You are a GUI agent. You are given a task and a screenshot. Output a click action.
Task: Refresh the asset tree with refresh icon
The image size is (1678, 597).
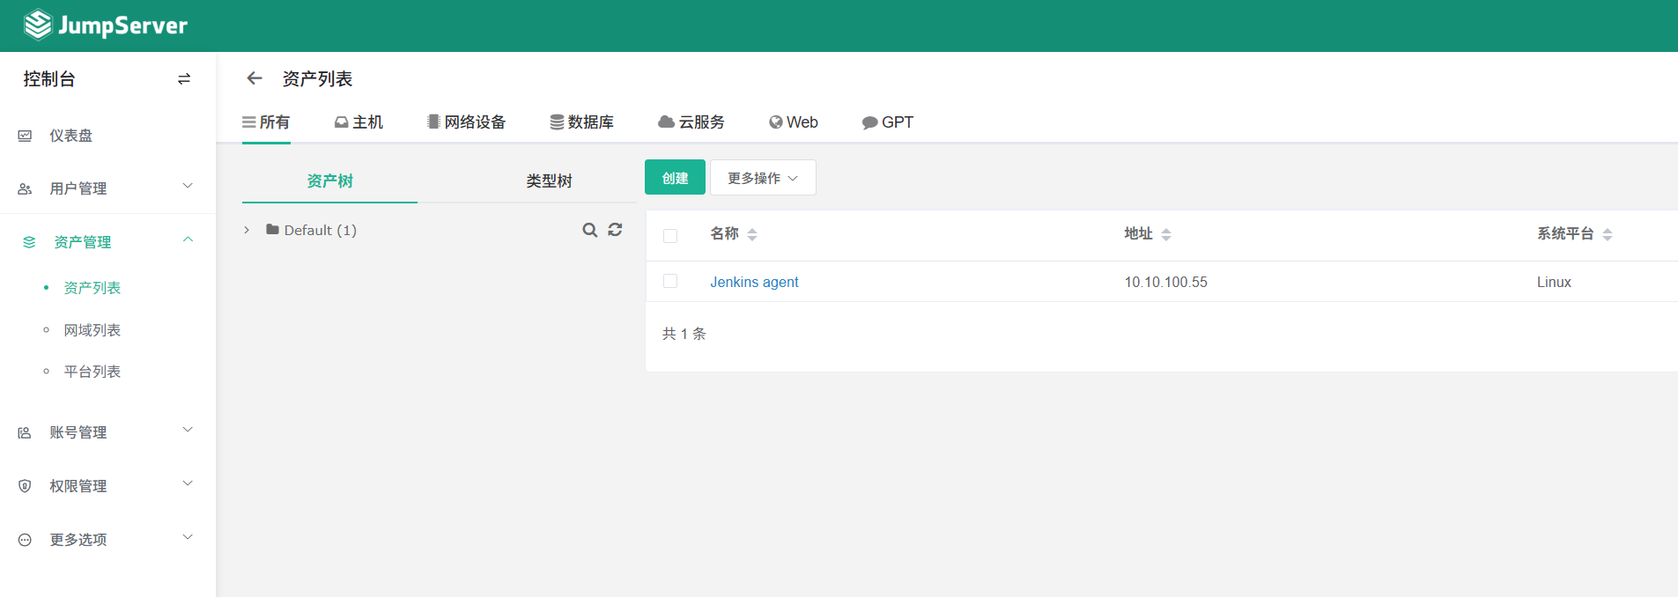(615, 230)
